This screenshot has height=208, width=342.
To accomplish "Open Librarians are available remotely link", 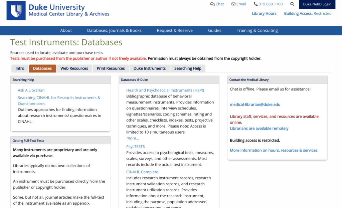I will (x=259, y=129).
